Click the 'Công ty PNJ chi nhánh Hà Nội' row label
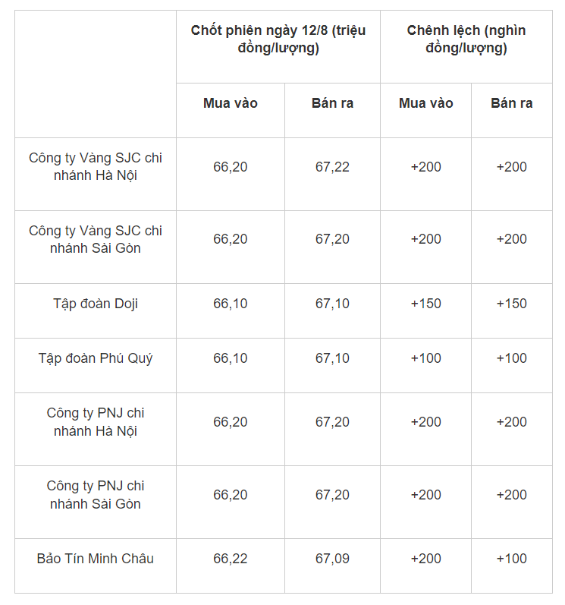The height and width of the screenshot is (605, 565). (96, 429)
